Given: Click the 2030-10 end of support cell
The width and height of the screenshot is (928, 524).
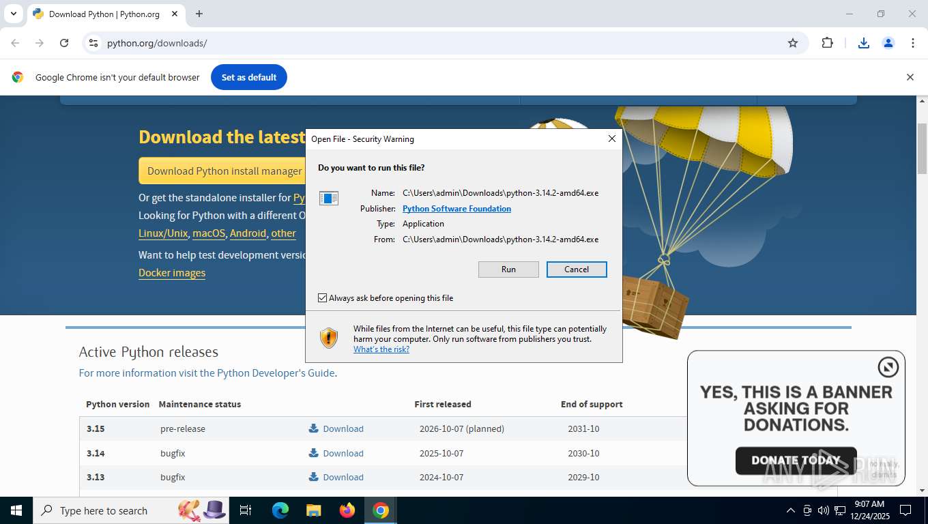Looking at the screenshot, I should [583, 453].
